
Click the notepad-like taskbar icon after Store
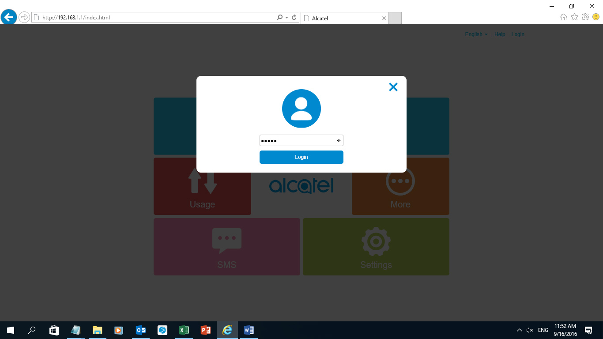coord(75,330)
